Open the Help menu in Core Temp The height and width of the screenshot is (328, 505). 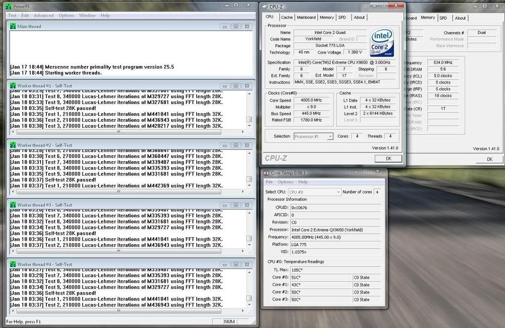pyautogui.click(x=303, y=182)
